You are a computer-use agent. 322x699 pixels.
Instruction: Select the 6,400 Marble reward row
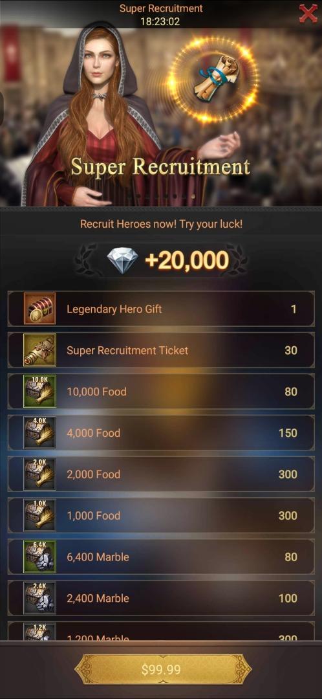click(161, 557)
